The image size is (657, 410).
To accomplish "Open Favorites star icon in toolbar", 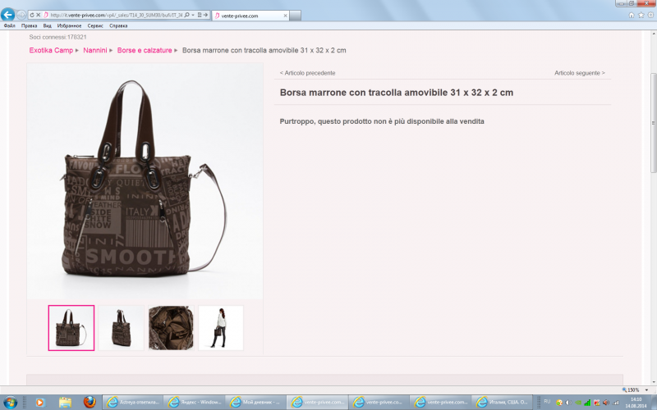I will pos(640,15).
